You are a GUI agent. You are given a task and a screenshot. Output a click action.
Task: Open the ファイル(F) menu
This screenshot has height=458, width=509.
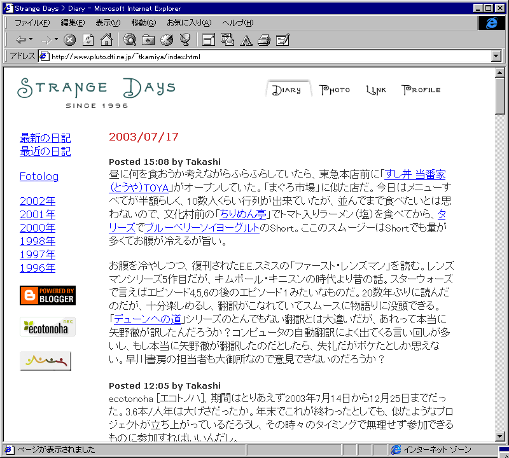(32, 23)
